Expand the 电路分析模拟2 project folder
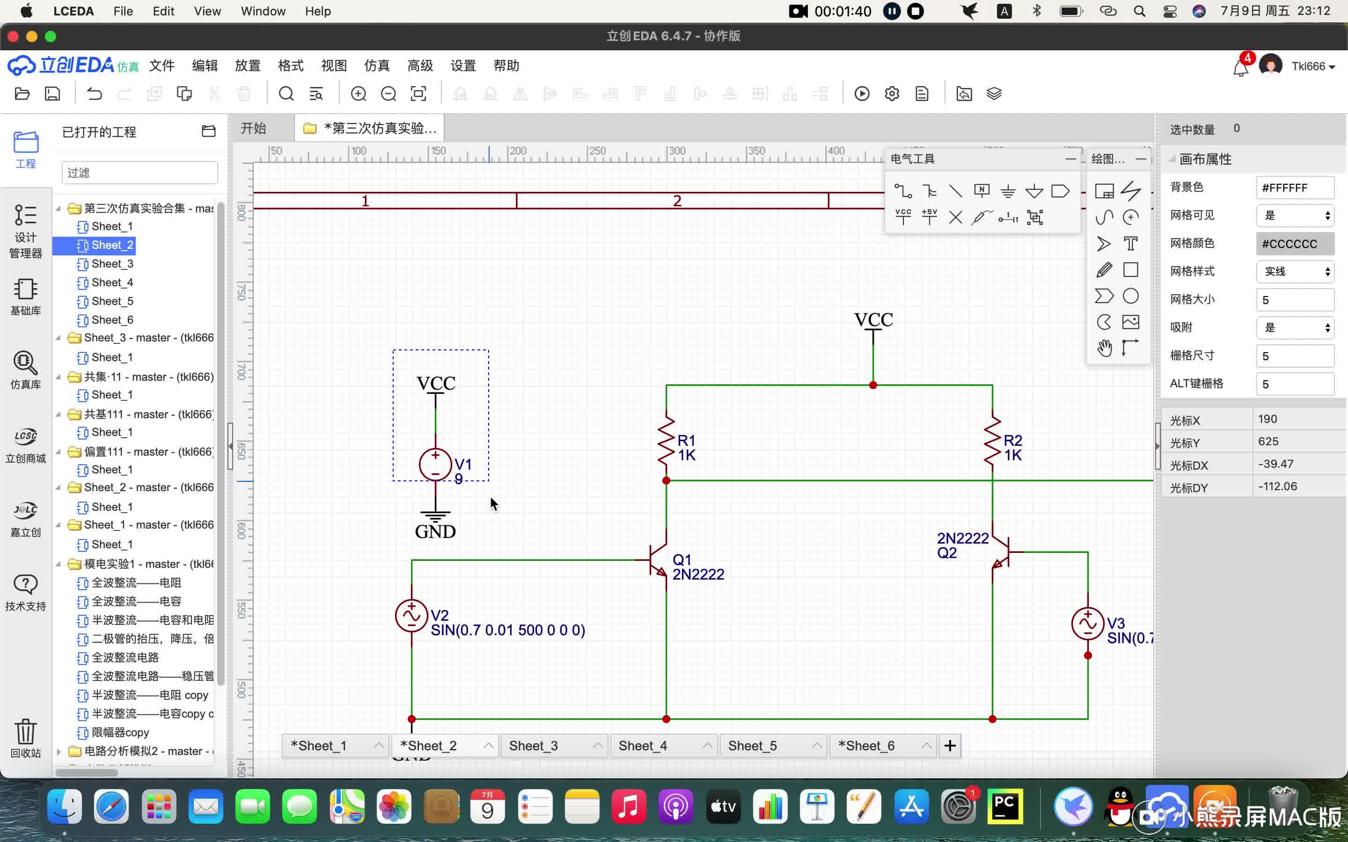 59,751
